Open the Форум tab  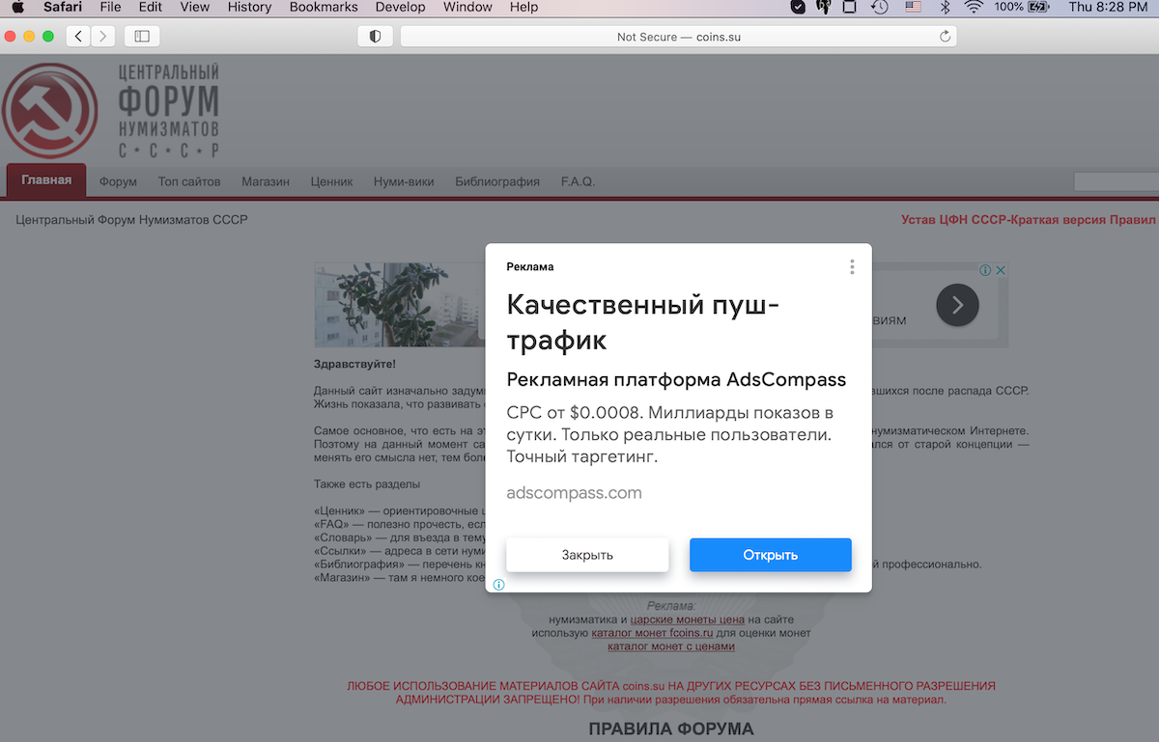coord(118,181)
